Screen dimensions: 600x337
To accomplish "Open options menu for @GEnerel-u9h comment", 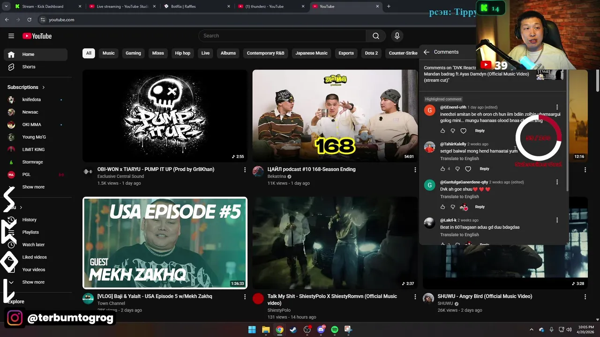I will pos(557,107).
